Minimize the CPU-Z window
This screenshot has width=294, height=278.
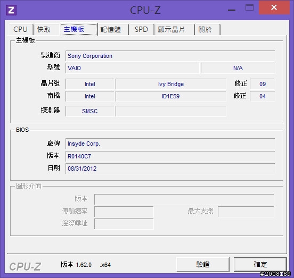[232, 10]
